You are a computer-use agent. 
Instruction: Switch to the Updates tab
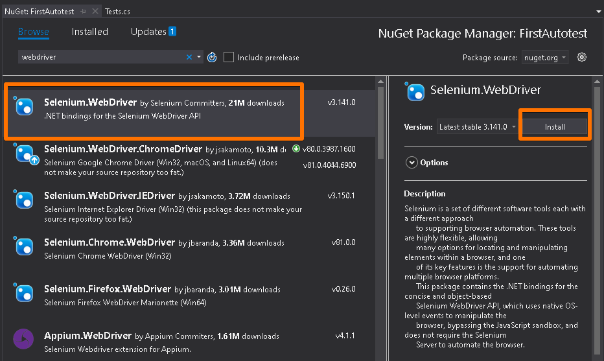point(148,32)
